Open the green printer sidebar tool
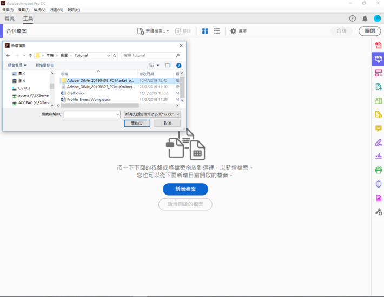 pos(379,170)
